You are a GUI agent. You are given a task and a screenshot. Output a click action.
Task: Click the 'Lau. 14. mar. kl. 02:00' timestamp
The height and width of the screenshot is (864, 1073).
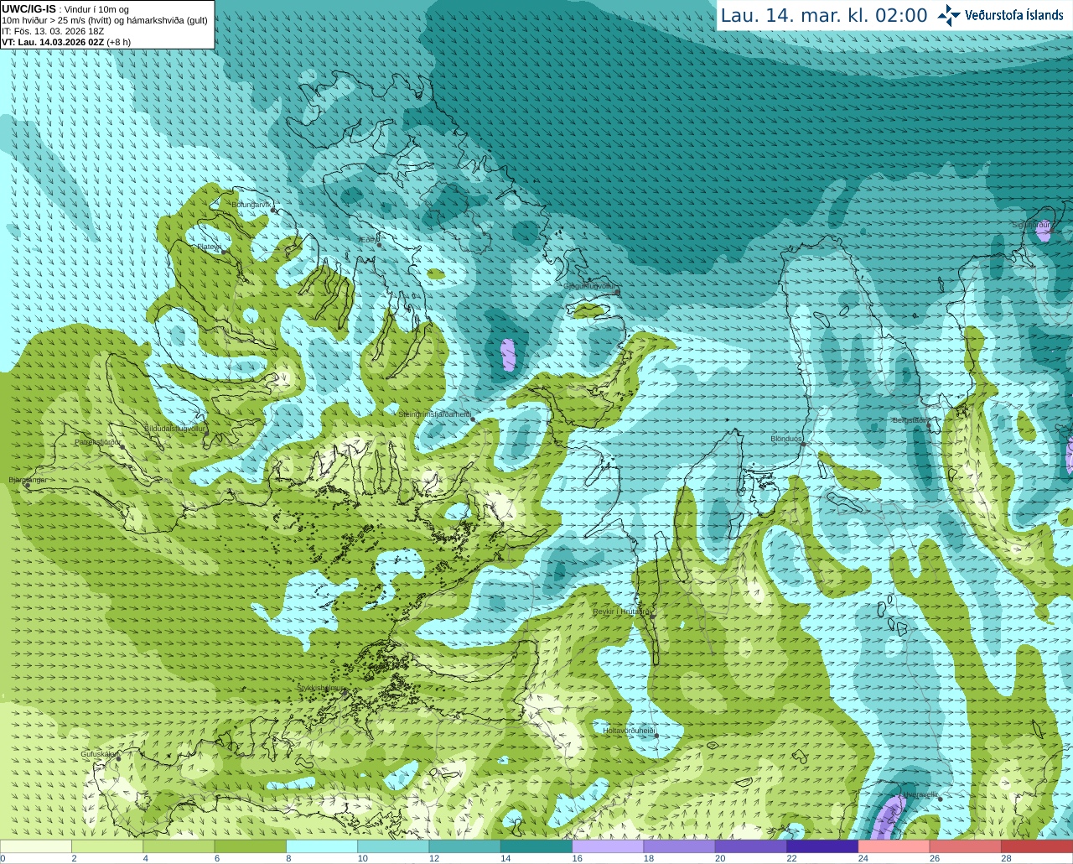824,16
